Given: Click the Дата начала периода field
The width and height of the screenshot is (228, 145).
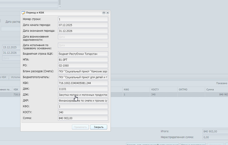Looking at the screenshot, I should 83,25.
